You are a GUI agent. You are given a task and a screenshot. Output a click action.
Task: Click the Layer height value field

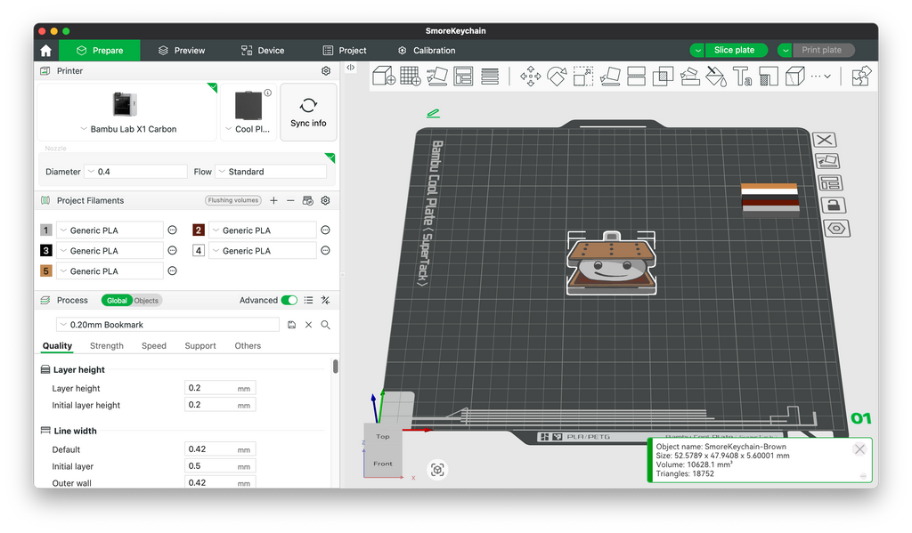click(x=220, y=388)
